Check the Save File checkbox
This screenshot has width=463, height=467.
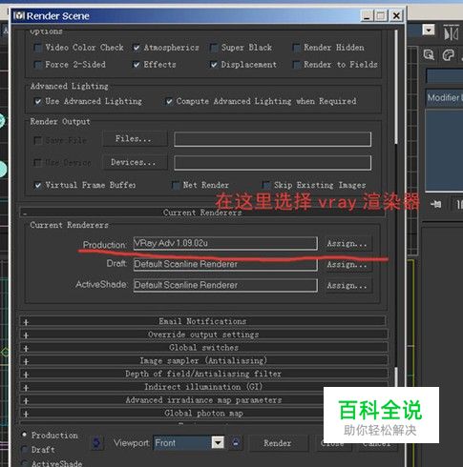(x=38, y=140)
